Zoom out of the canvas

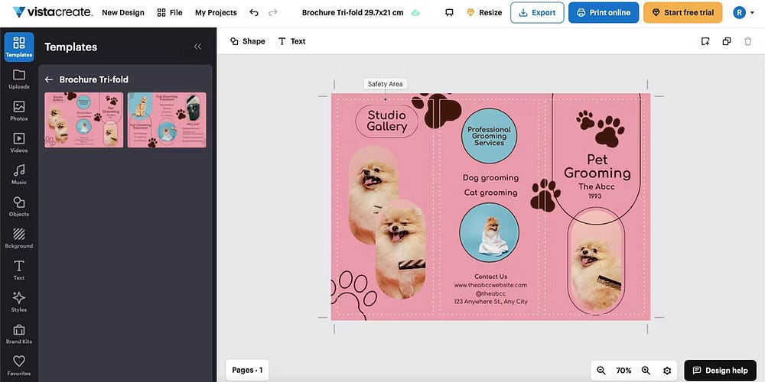tap(601, 371)
